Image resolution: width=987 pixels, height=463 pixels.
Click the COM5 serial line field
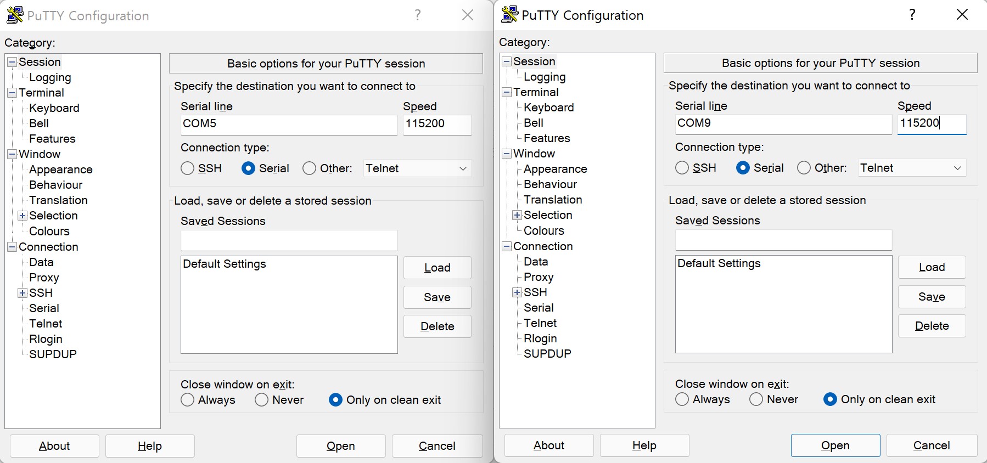pos(289,125)
